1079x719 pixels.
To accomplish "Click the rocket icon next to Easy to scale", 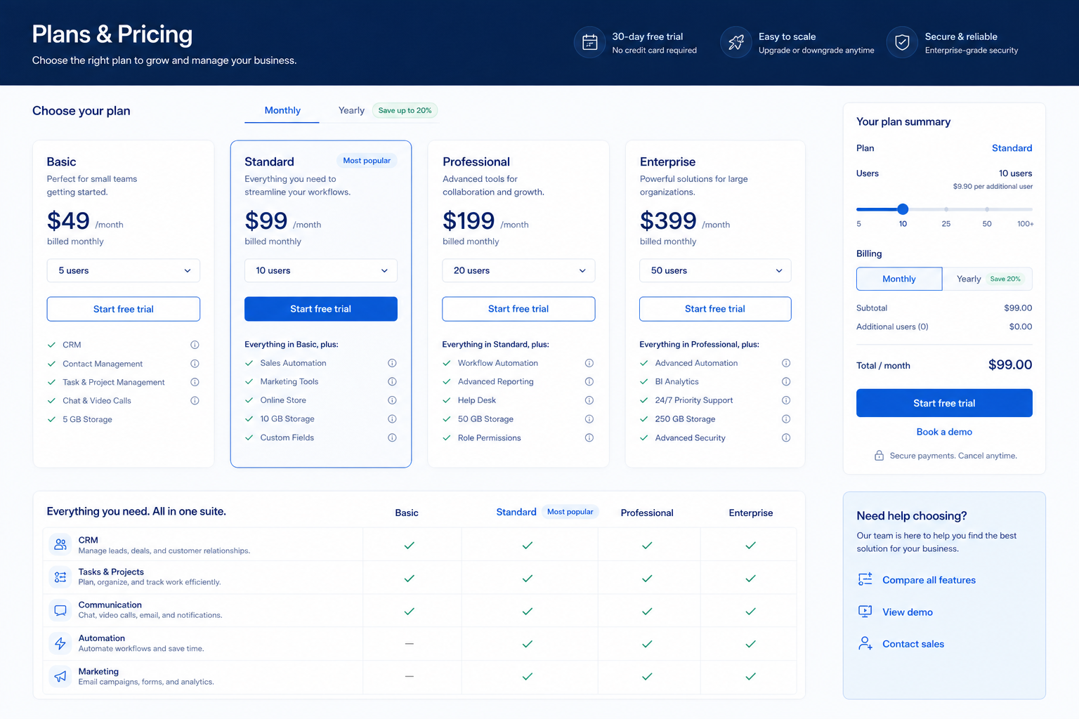I will (x=736, y=43).
